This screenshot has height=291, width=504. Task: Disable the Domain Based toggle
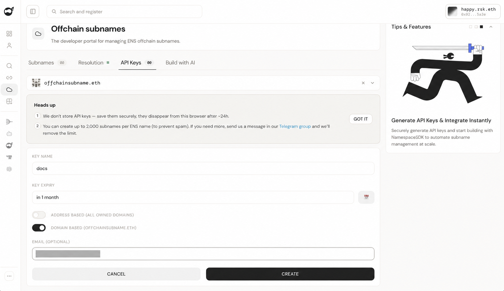coord(39,228)
